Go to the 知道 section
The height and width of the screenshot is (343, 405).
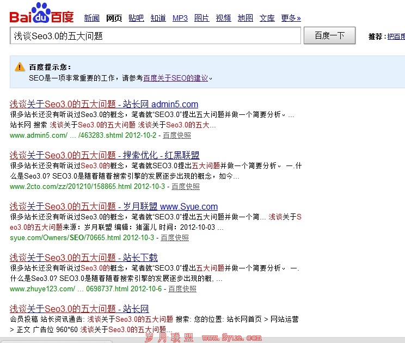[x=158, y=18]
